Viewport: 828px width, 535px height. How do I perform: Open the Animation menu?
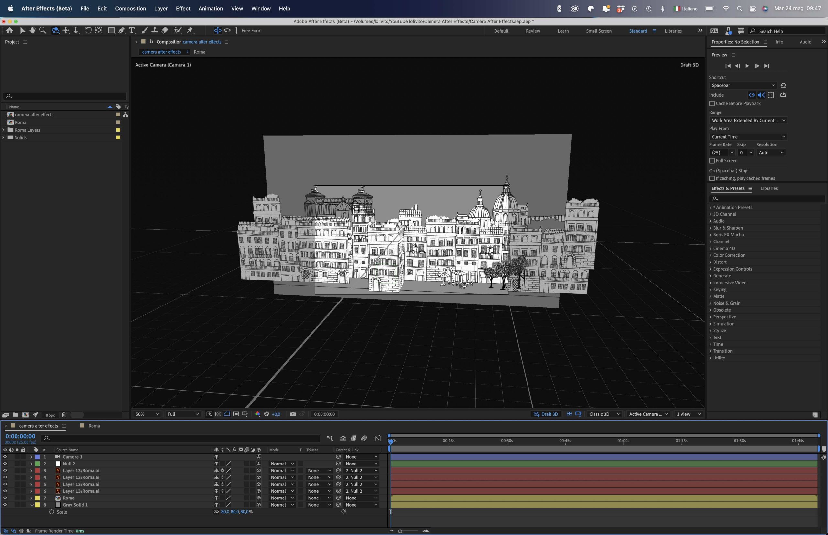[x=211, y=8]
